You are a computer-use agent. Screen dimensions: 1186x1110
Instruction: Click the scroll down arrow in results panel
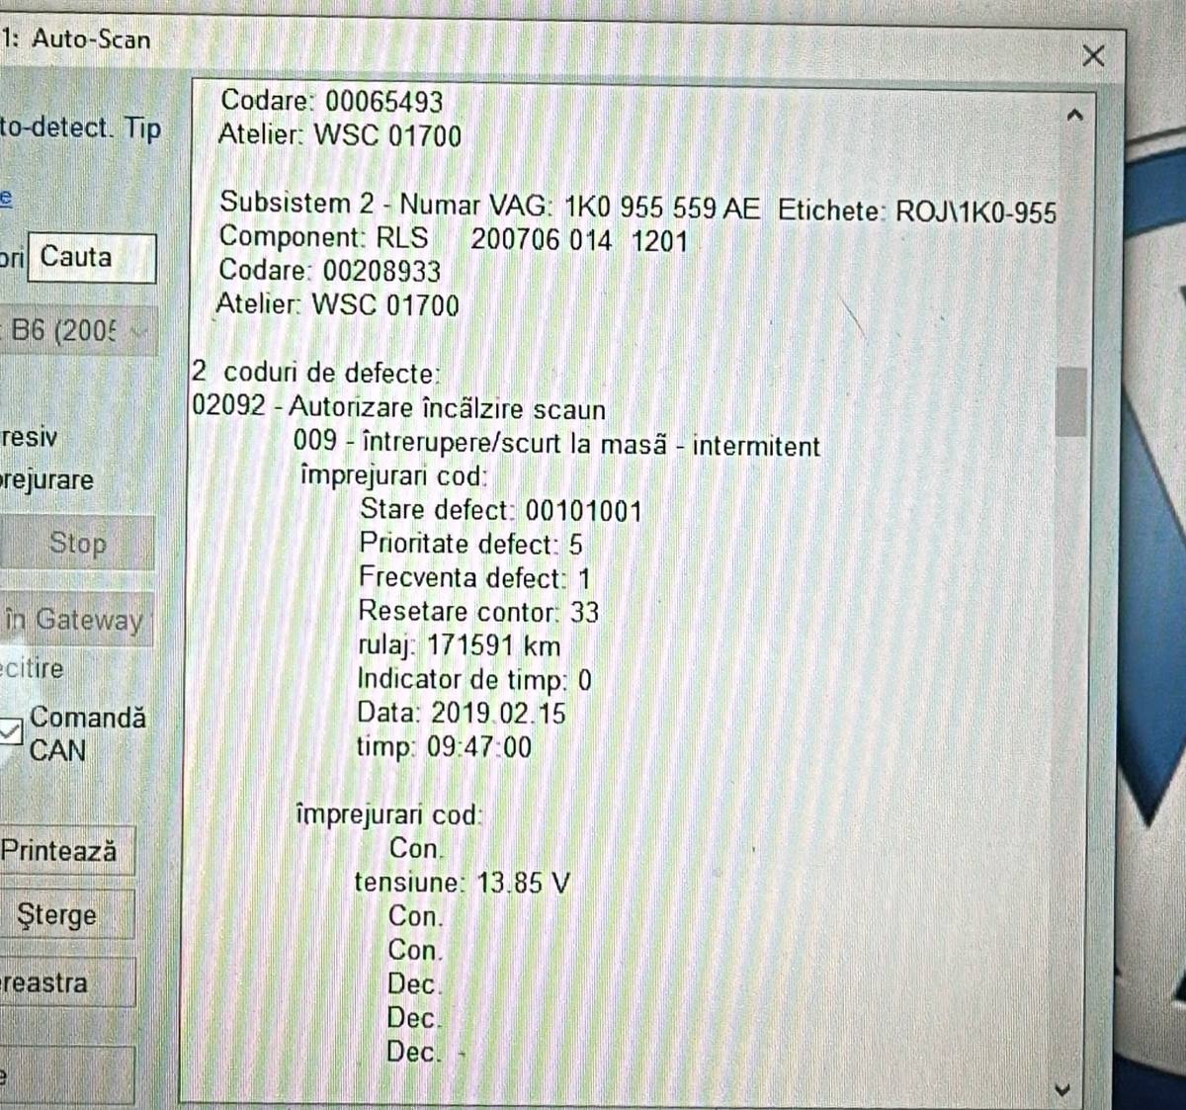[1063, 1090]
